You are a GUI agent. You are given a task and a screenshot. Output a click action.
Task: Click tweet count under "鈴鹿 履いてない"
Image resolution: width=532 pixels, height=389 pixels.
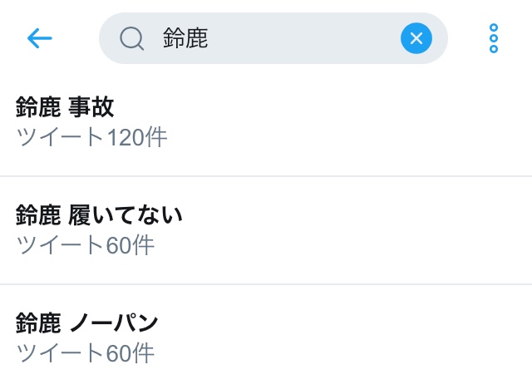[x=85, y=245]
